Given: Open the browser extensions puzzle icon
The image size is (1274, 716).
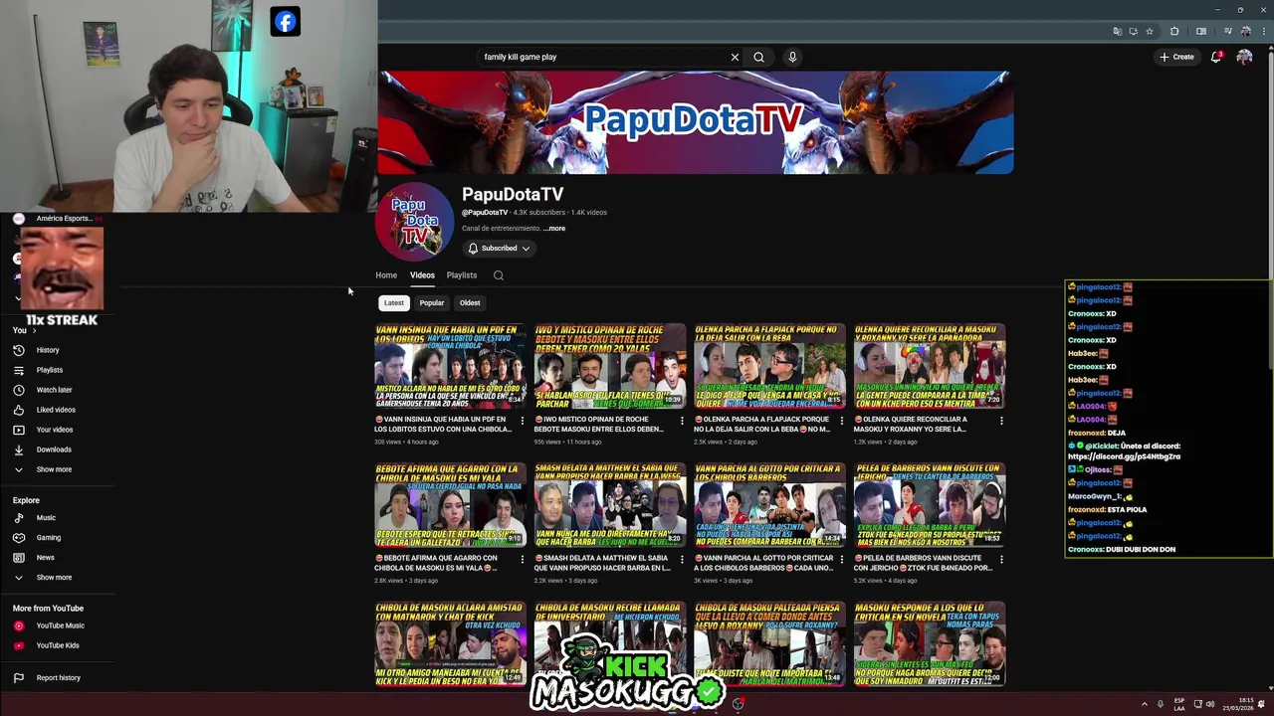Looking at the screenshot, I should coord(1174,31).
